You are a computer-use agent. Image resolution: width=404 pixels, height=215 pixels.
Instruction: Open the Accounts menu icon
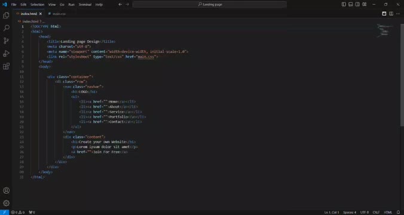click(x=6, y=191)
